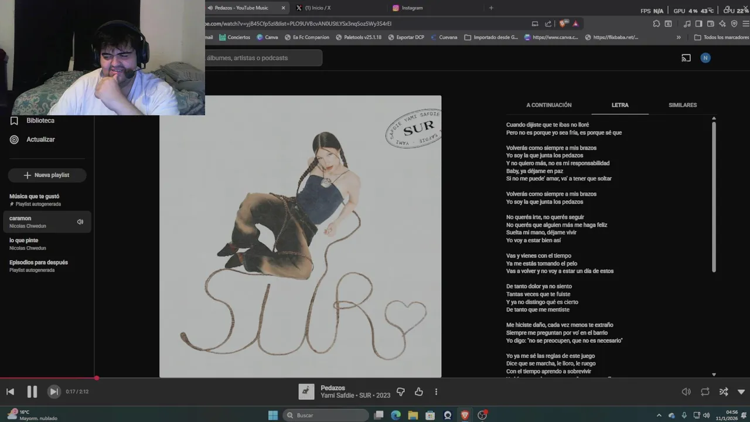Click the player volume icon

click(686, 392)
